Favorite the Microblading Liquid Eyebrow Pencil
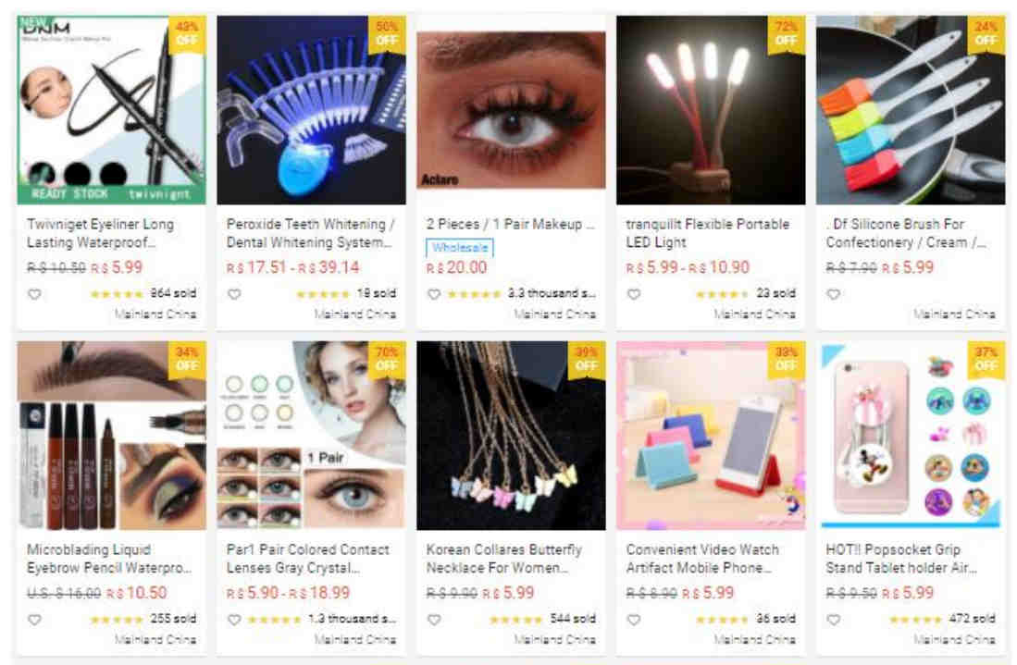 point(34,620)
